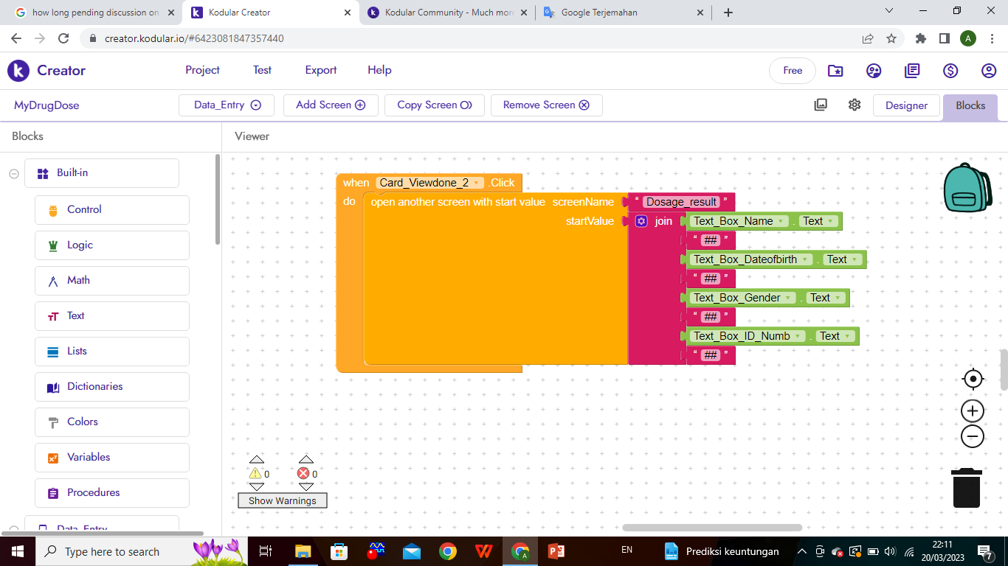This screenshot has height=566, width=1008.
Task: Zoom in on the workspace with the plus icon
Action: [x=972, y=410]
